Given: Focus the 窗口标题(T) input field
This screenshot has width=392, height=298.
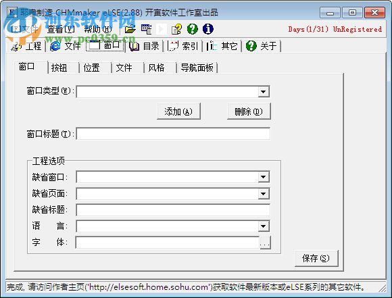Looking at the screenshot, I should pos(173,134).
